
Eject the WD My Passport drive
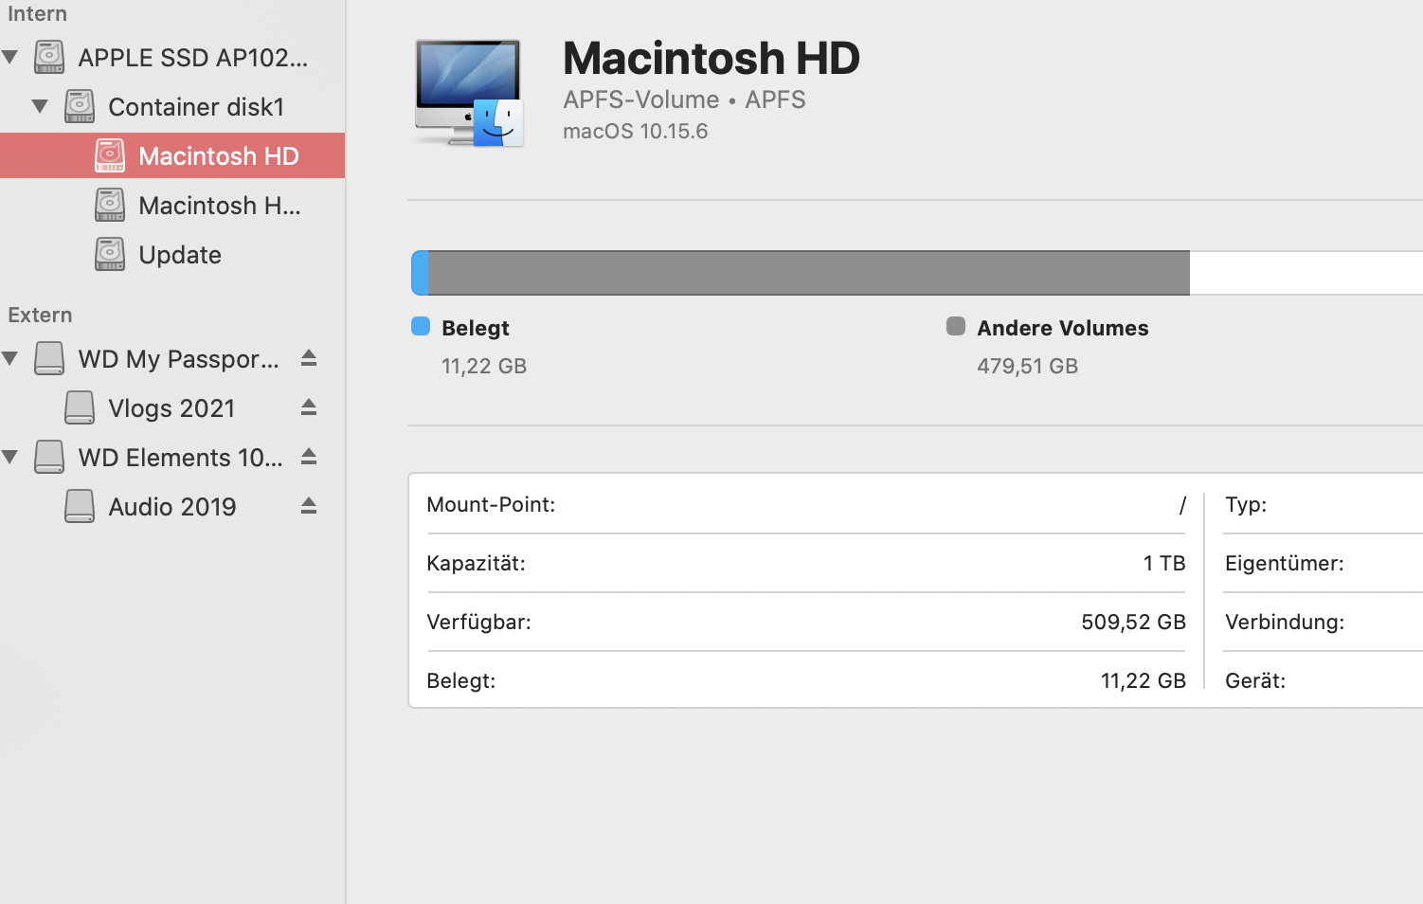coord(308,358)
